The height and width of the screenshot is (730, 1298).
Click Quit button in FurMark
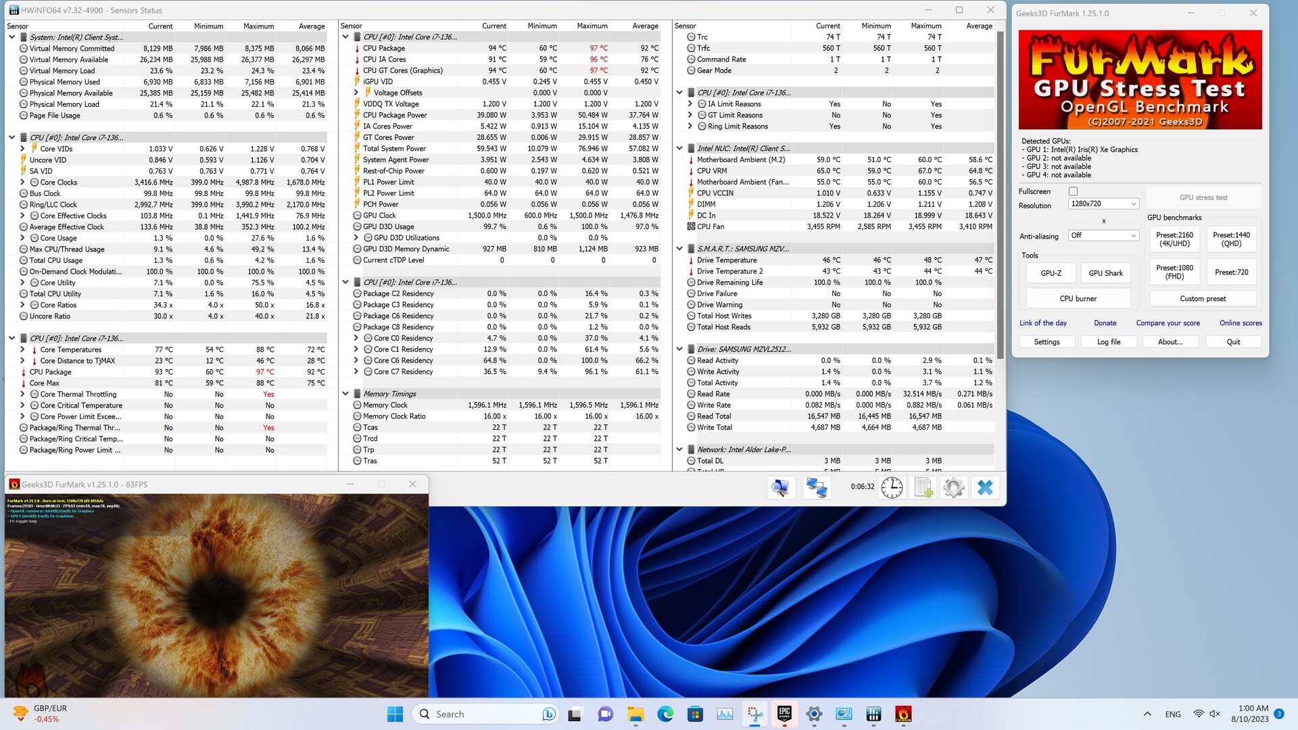(x=1233, y=342)
